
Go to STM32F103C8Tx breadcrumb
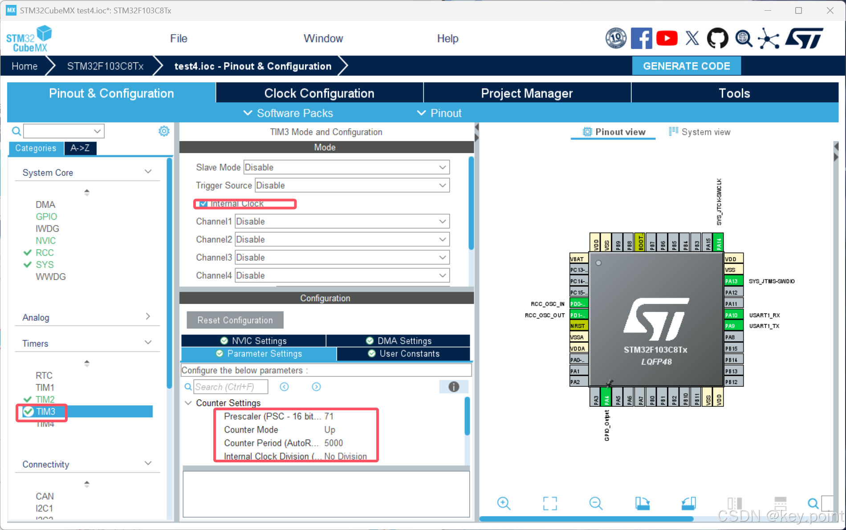105,66
